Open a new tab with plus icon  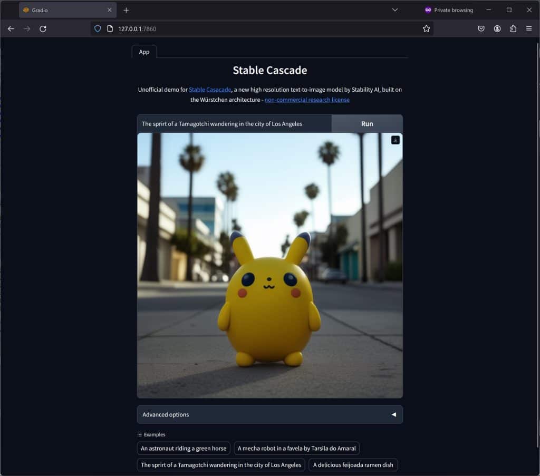click(126, 11)
